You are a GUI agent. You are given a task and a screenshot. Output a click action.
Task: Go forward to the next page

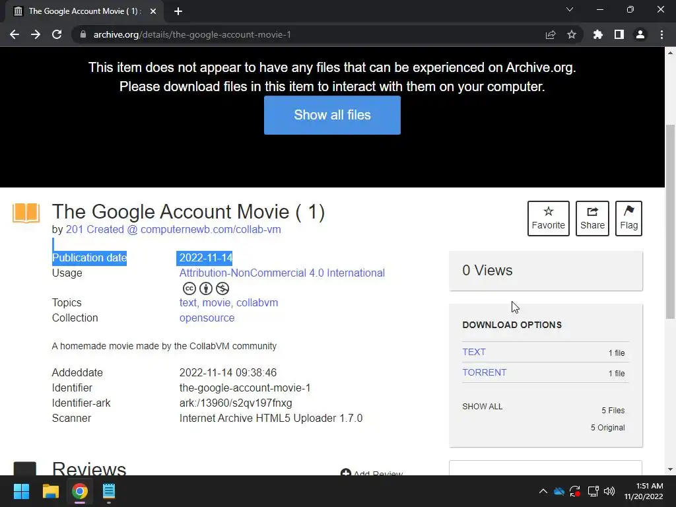[x=36, y=34]
